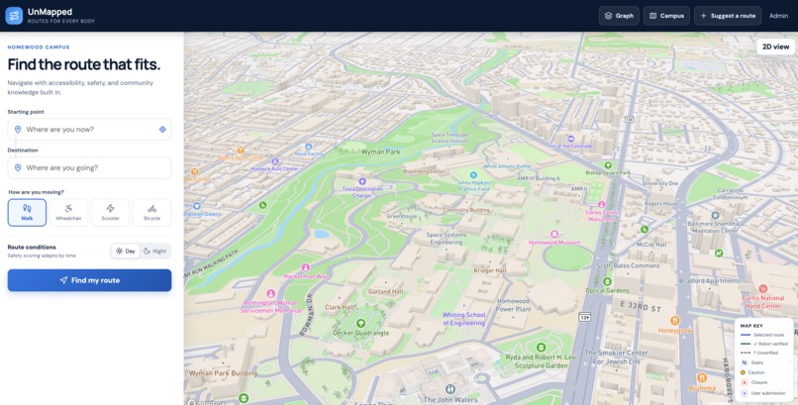Click the Chemistry Building label
Image resolution: width=798 pixels, height=405 pixels.
coord(466,210)
